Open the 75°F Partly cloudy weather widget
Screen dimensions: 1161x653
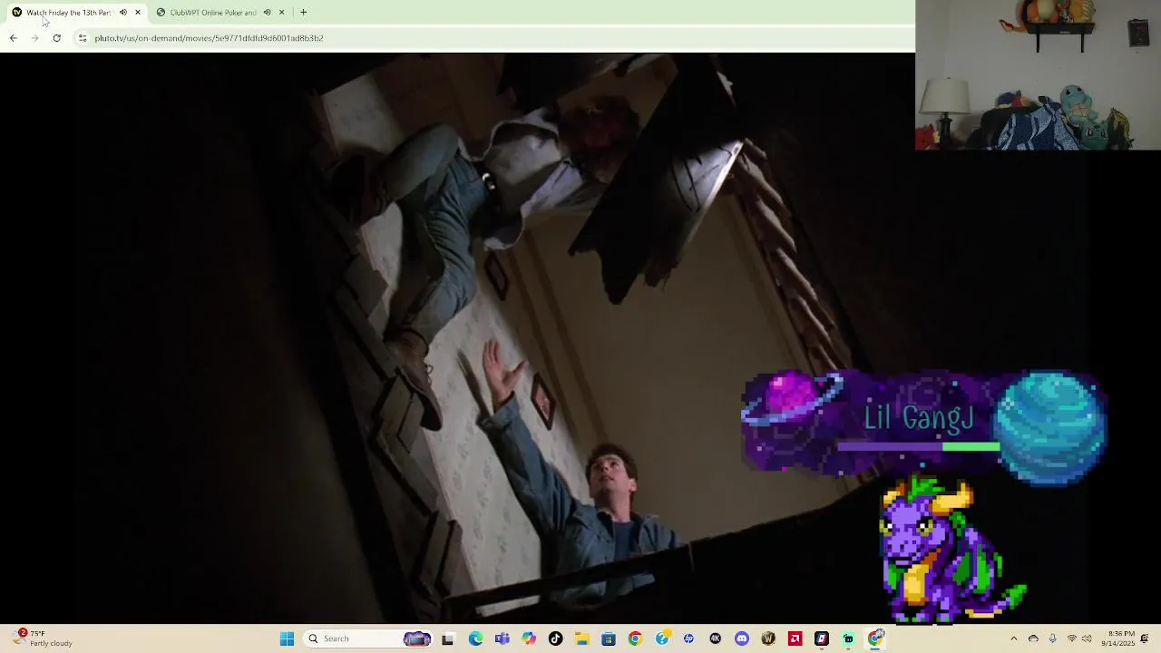coord(42,638)
